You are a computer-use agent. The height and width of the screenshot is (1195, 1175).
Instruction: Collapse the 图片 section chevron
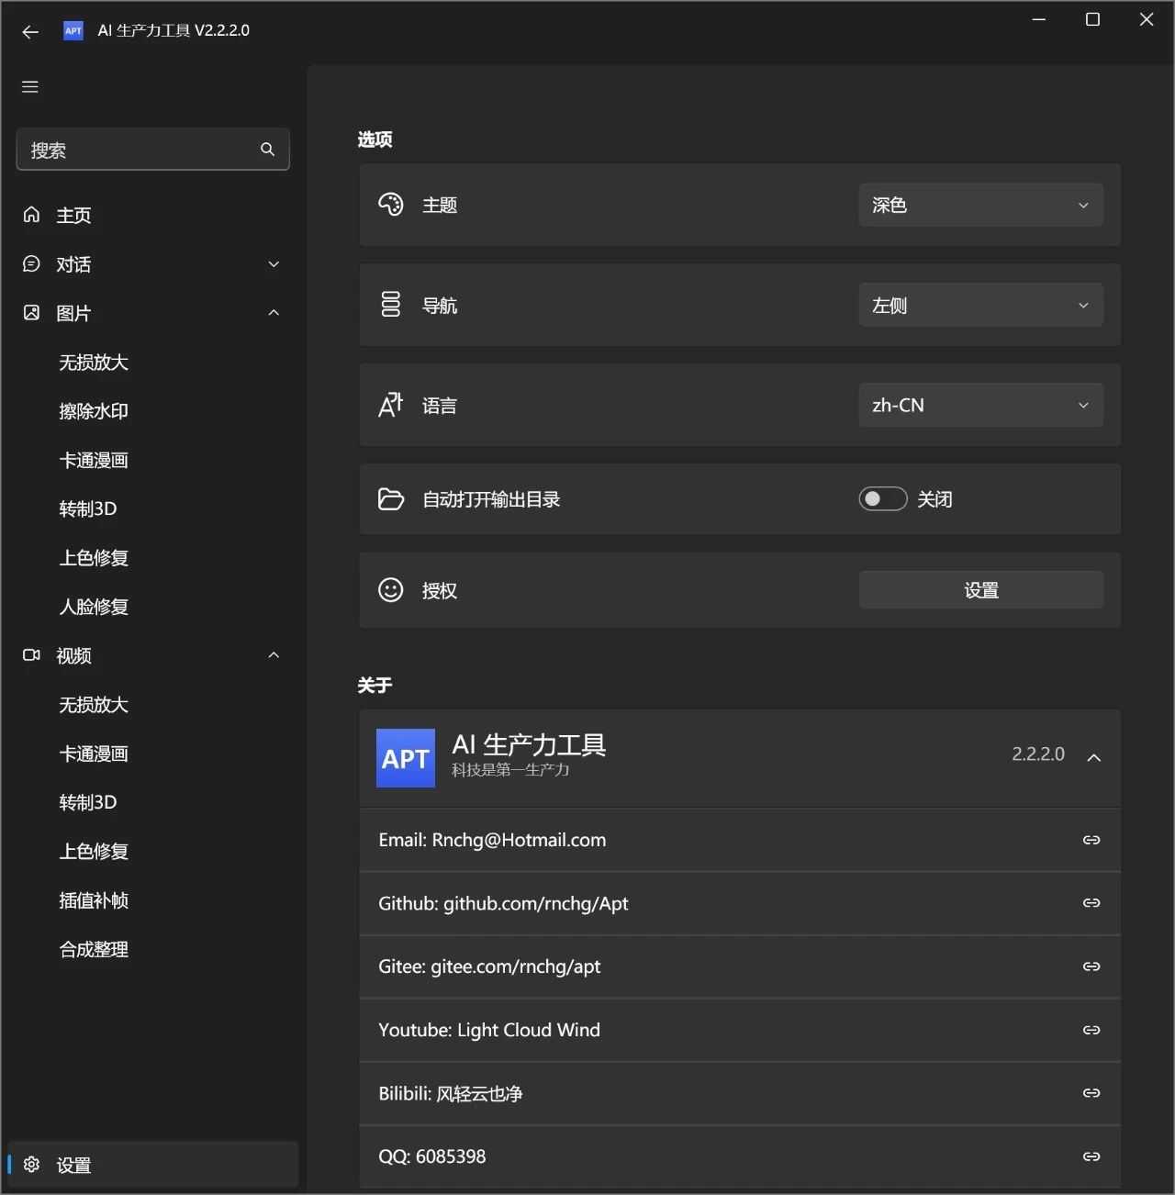(274, 313)
